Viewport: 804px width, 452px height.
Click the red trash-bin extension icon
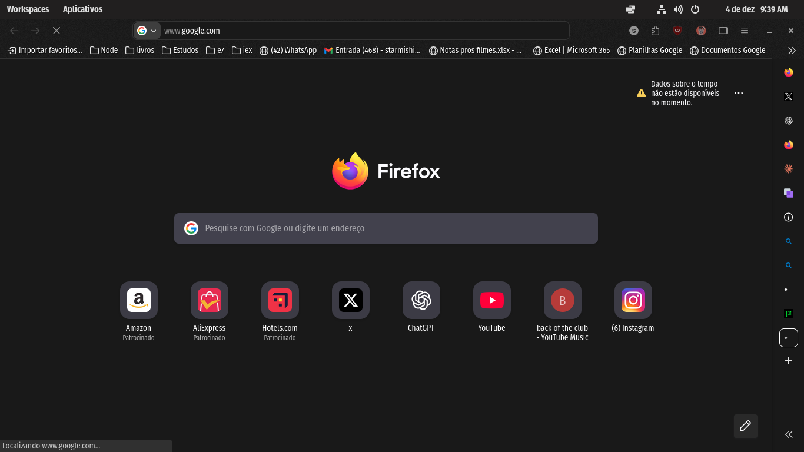(x=700, y=31)
